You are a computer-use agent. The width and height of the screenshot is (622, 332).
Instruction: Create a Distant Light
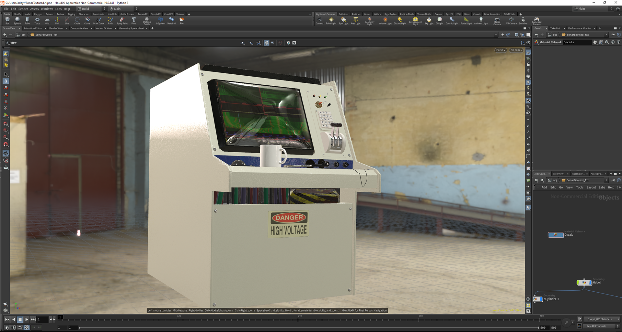click(x=400, y=21)
